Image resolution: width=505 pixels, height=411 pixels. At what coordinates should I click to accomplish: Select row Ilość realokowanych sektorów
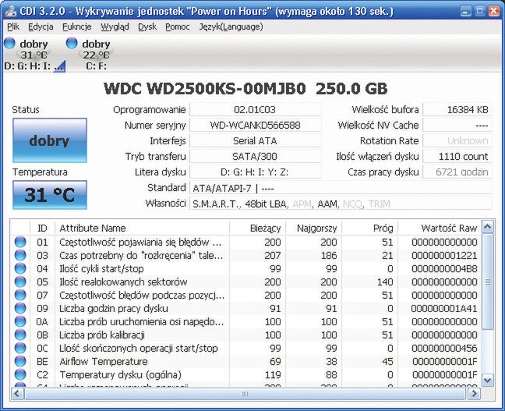click(x=245, y=282)
